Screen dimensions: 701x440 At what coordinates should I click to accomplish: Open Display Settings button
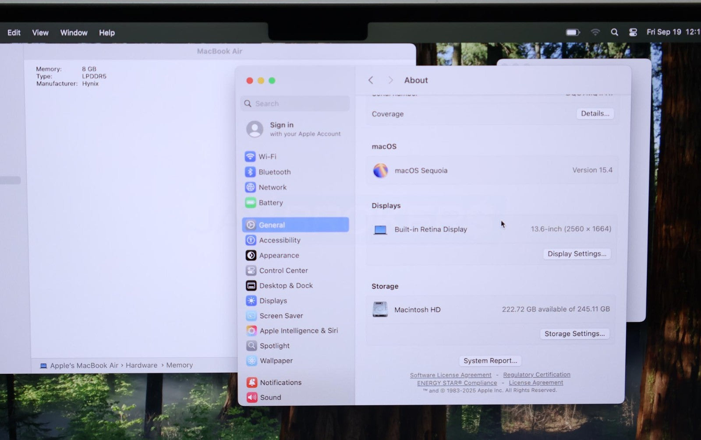point(577,254)
